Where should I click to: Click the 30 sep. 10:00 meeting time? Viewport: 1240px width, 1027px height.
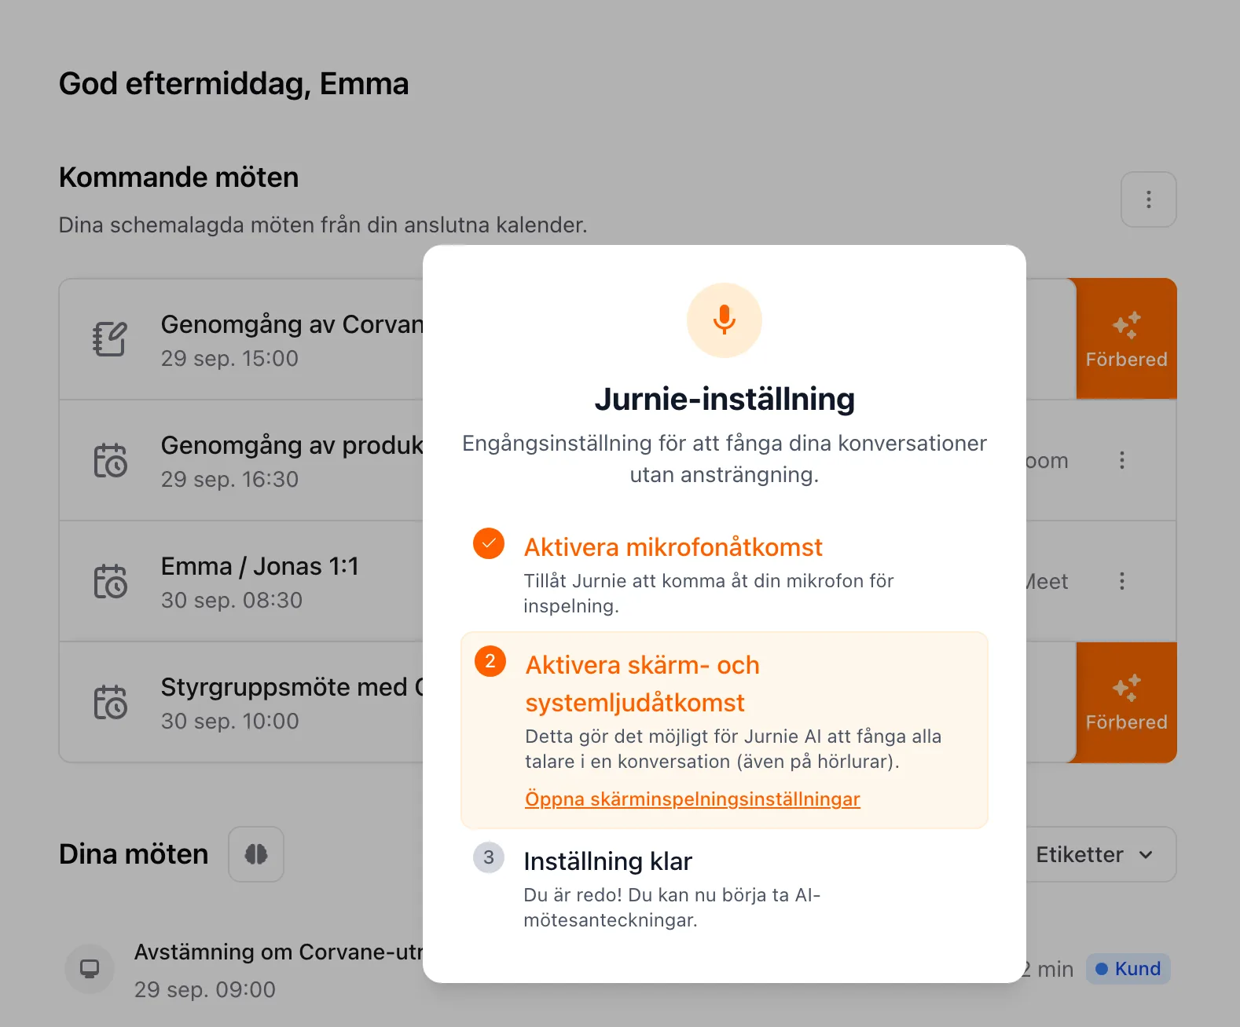coord(230,721)
